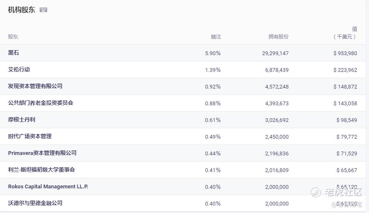
Task: Open 时代广场资本管理 entry
Action: (x=30, y=137)
